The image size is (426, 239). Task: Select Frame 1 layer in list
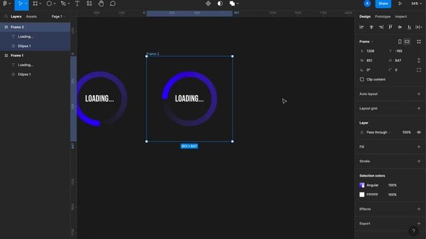[35, 55]
